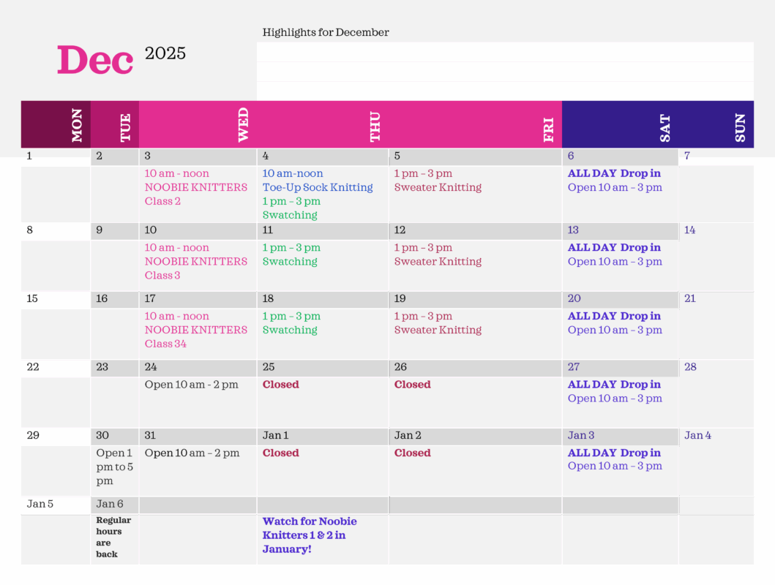This screenshot has width=775, height=585.
Task: Click "Class 34" on December 17
Action: [165, 344]
